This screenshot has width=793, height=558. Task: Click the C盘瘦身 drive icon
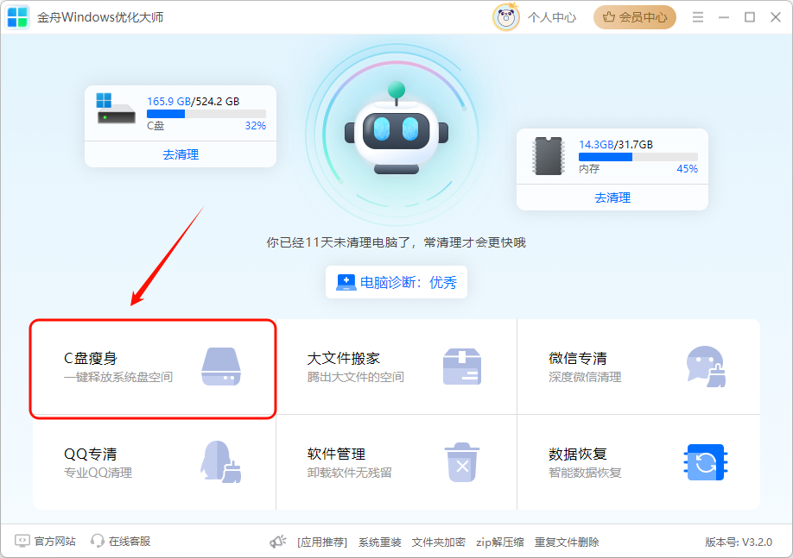click(x=221, y=367)
